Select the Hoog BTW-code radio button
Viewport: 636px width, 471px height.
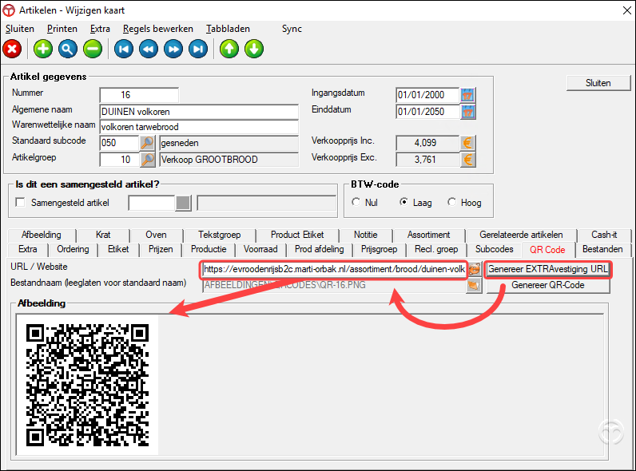451,202
